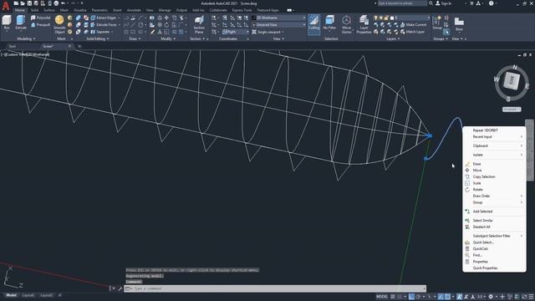Click the Smooth Object mesh tool
This screenshot has height=301, width=535.
[59, 24]
